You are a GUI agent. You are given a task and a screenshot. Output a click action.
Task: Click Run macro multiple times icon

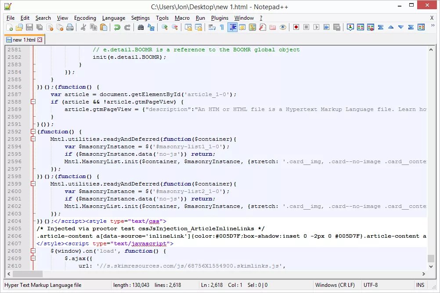[326, 27]
